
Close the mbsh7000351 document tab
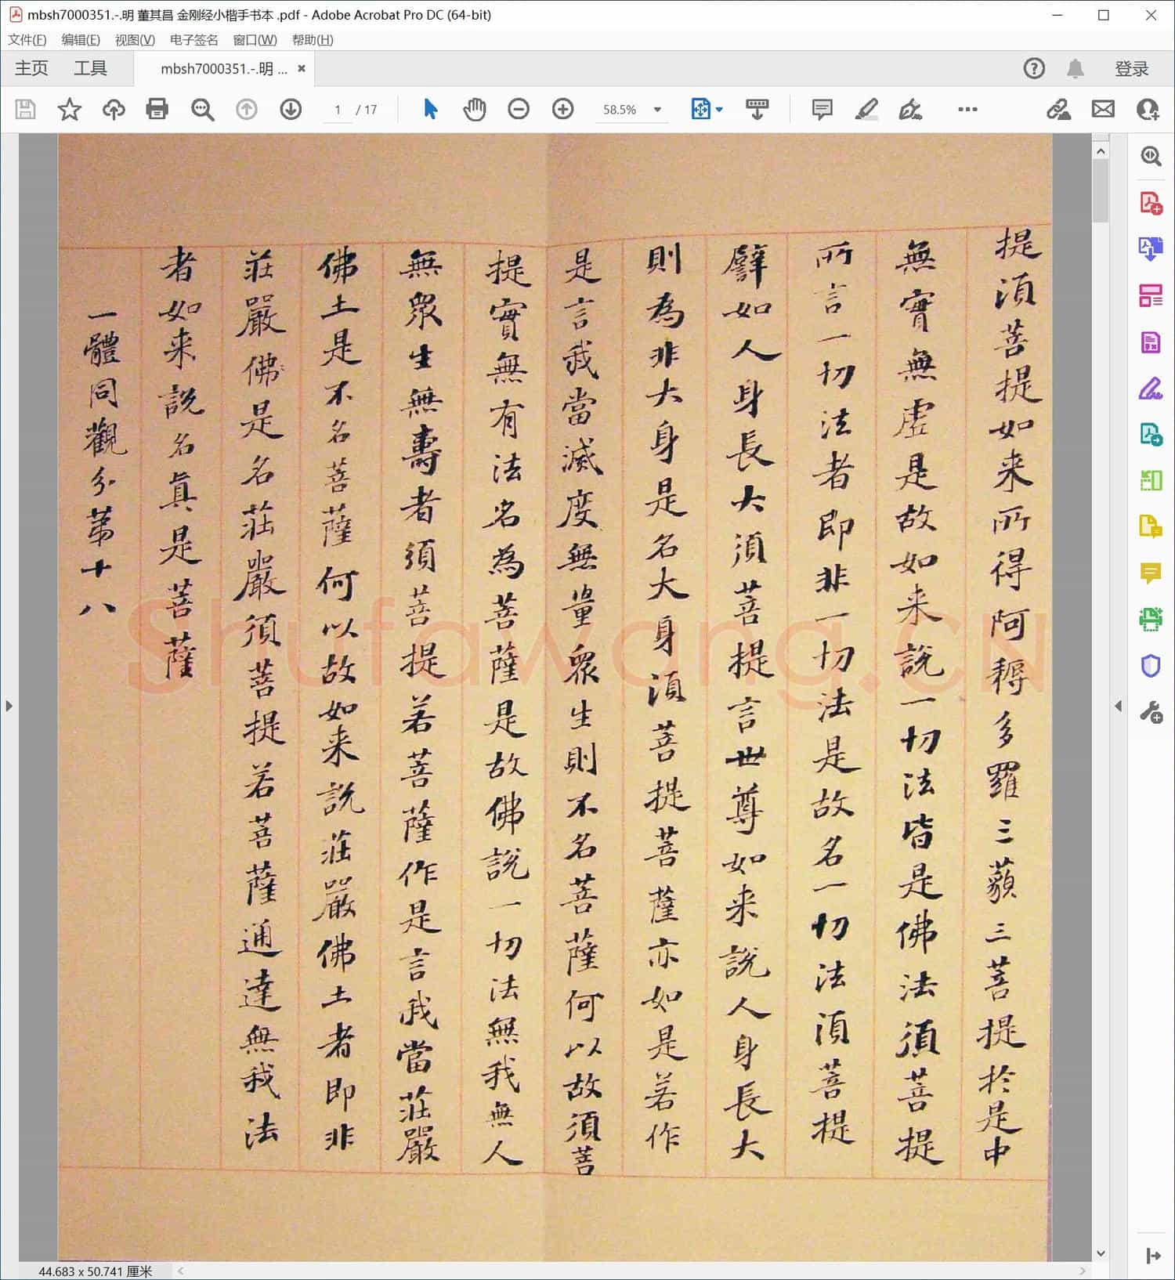[302, 69]
